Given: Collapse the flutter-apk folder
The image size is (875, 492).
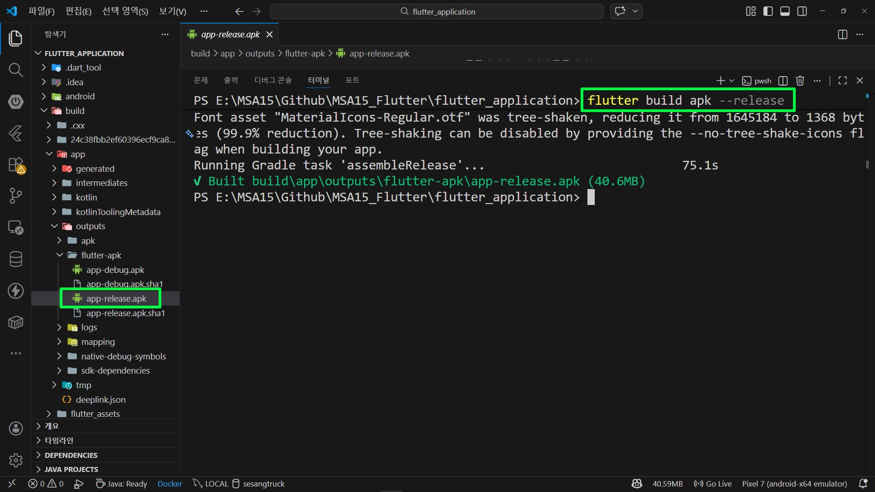Looking at the screenshot, I should click(x=101, y=255).
